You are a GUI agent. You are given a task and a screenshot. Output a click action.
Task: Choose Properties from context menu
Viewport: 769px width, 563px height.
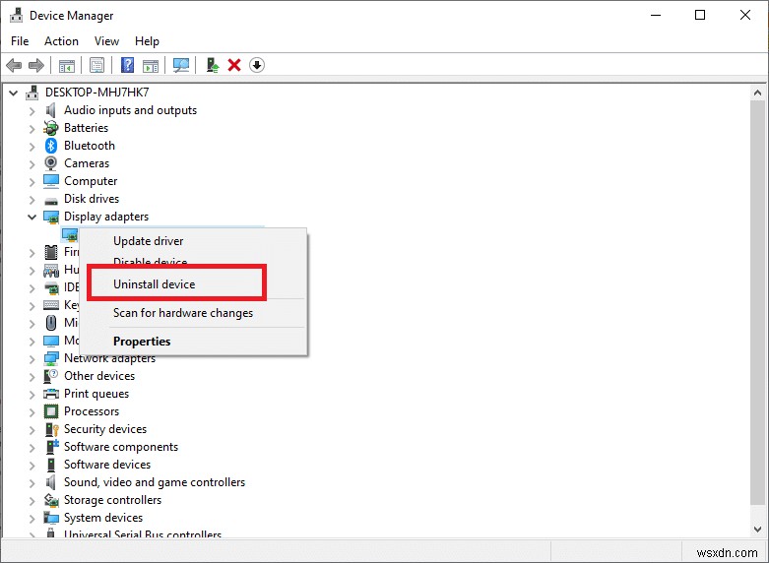(x=142, y=342)
